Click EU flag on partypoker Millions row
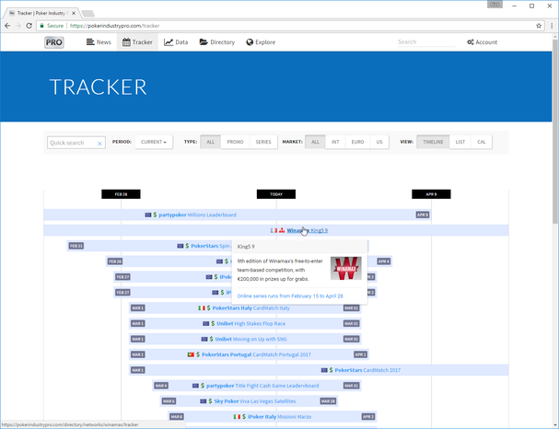 [x=148, y=214]
